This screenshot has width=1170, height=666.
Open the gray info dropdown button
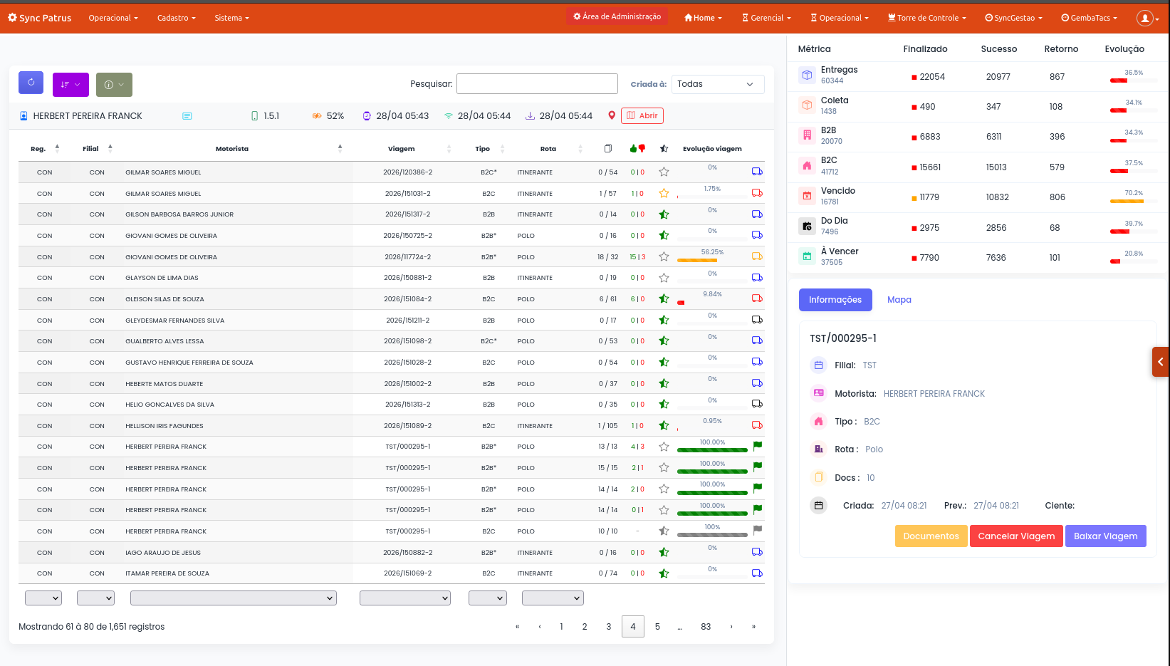[x=114, y=84]
